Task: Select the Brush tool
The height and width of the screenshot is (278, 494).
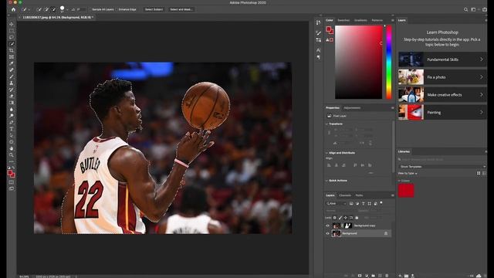Action: tap(12, 76)
